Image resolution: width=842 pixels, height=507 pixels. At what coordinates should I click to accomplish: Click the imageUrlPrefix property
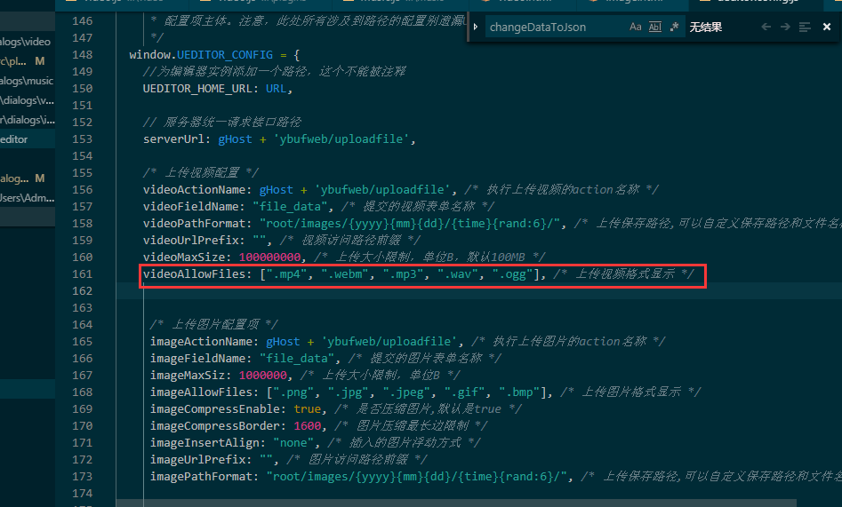pos(197,459)
